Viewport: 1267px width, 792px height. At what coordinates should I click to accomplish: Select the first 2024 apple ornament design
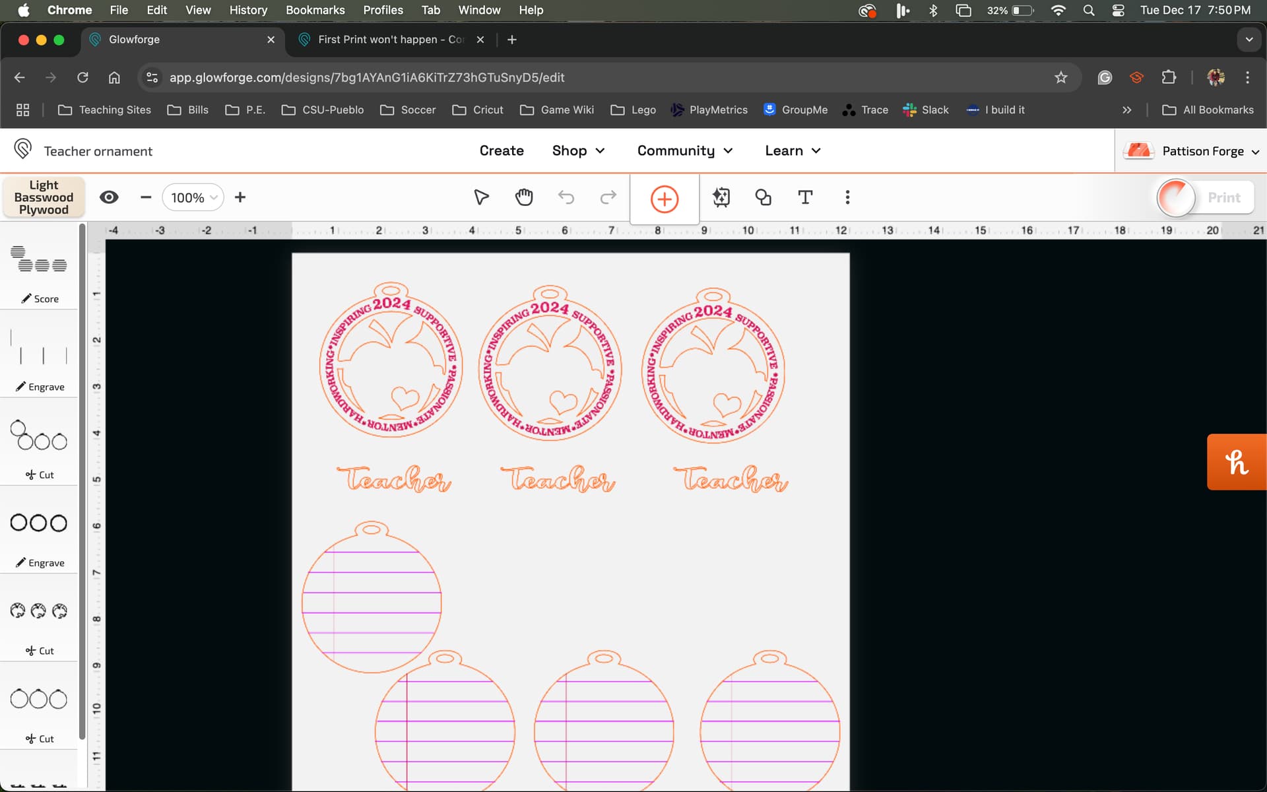coord(391,360)
